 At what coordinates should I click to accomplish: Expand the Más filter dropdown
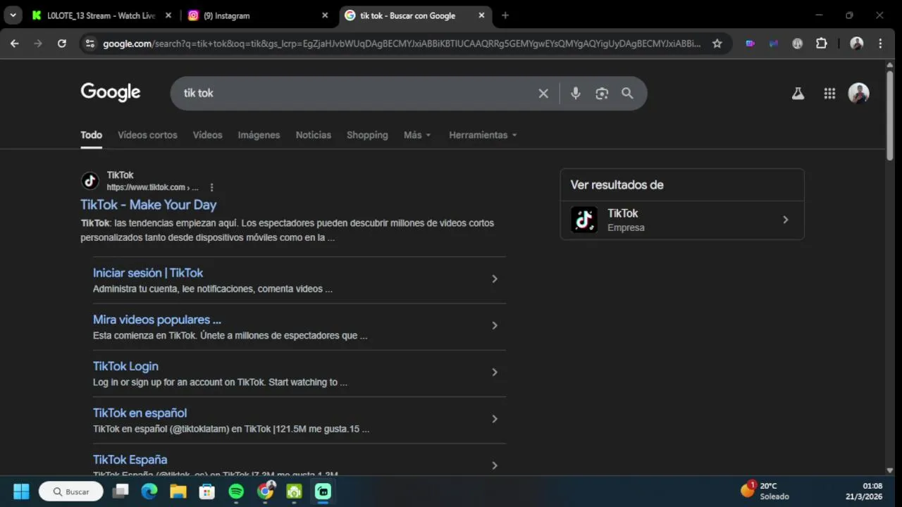[x=417, y=135]
